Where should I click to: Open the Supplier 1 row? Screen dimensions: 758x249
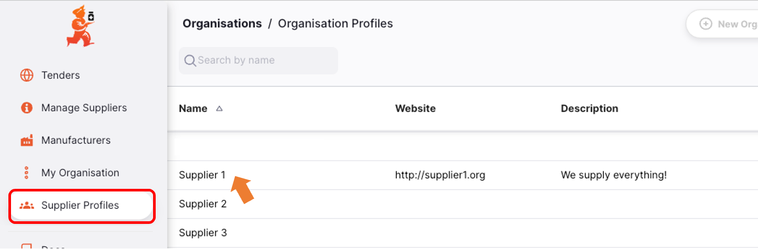point(463,175)
